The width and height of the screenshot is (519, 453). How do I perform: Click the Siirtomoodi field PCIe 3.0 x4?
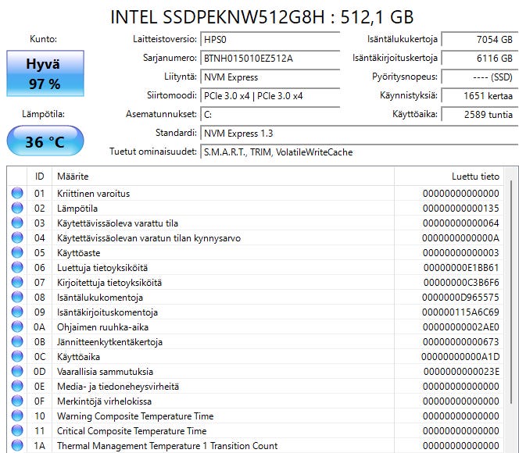(x=270, y=96)
